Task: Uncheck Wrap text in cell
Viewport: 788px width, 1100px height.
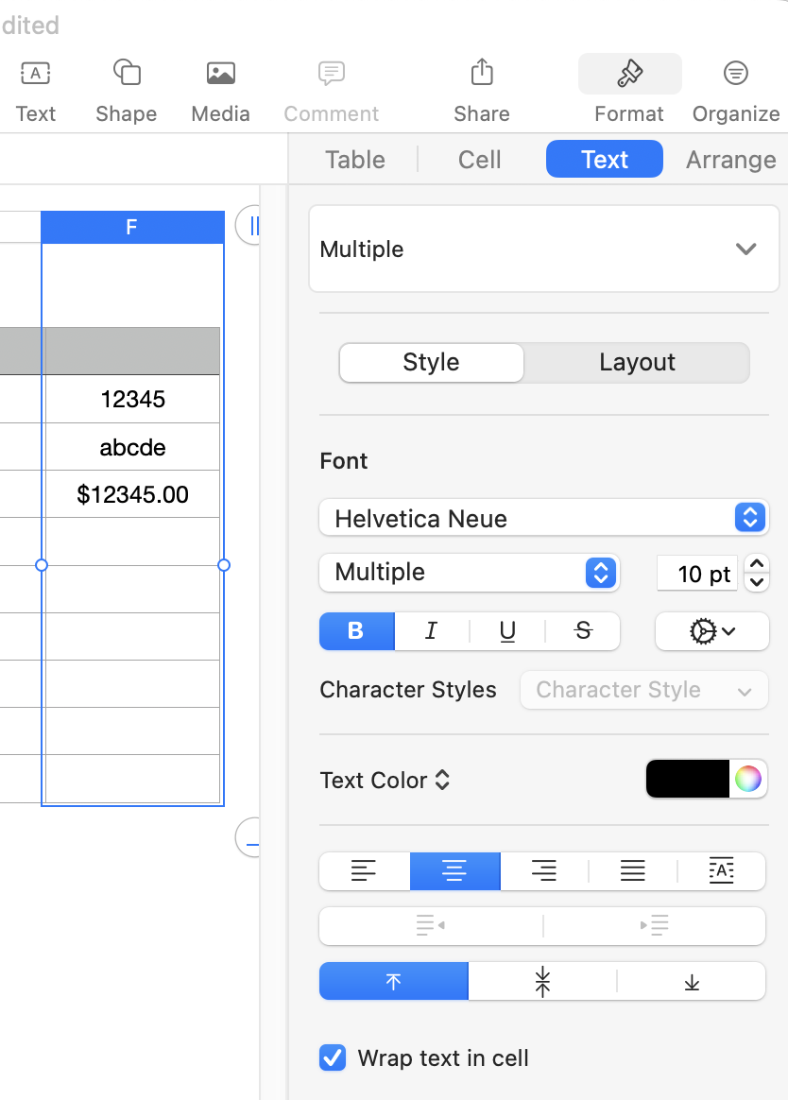Action: click(332, 1058)
